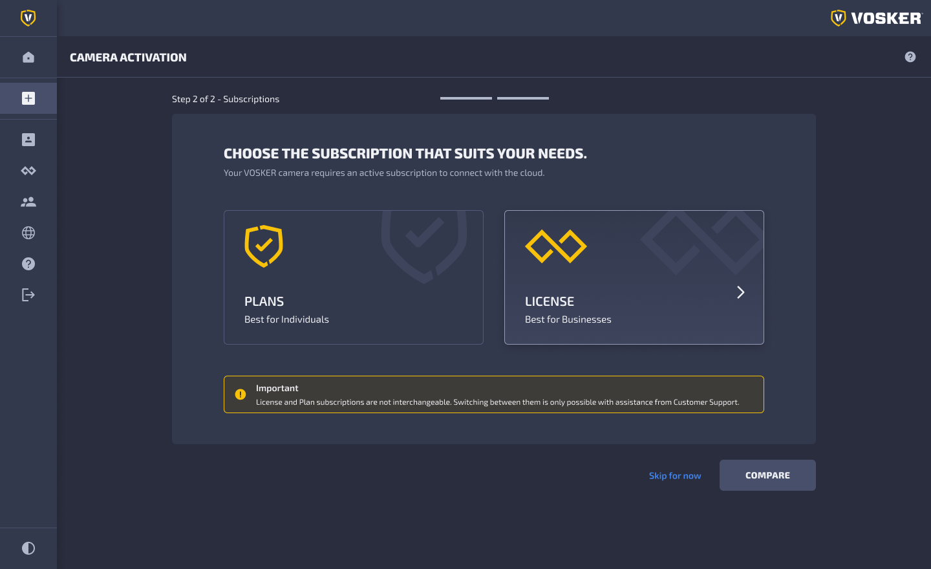Screen dimensions: 931x569
Task: Open the license diamonds sidebar icon
Action: [x=28, y=171]
